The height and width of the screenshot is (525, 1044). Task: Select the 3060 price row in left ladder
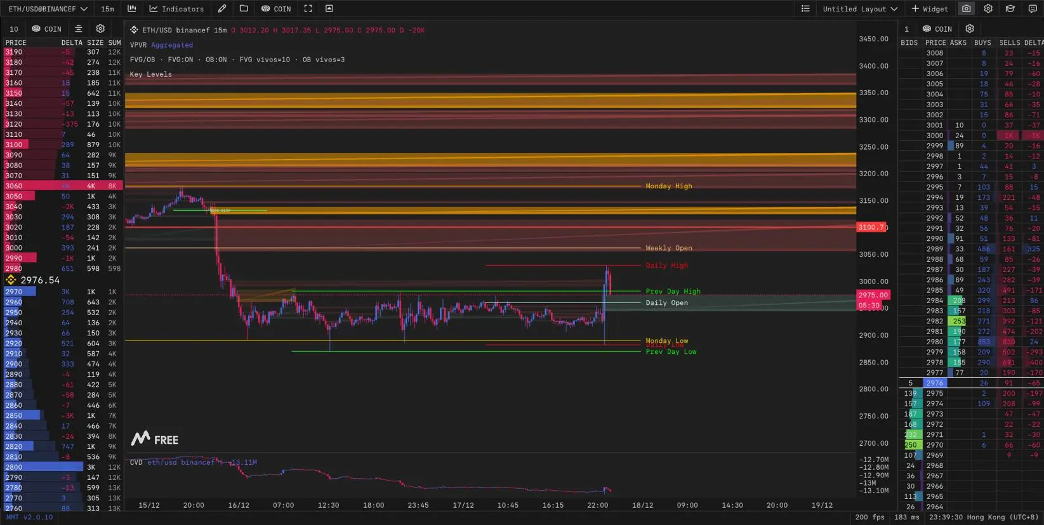[x=63, y=186]
